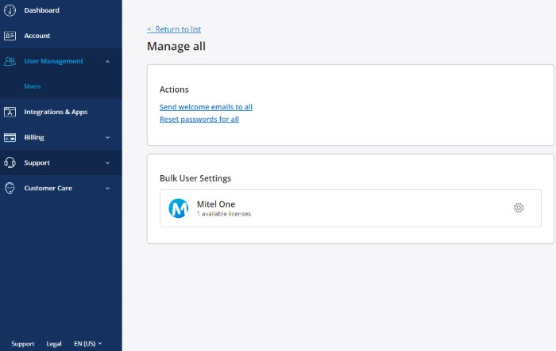Click the Account card icon in sidebar

(10, 36)
